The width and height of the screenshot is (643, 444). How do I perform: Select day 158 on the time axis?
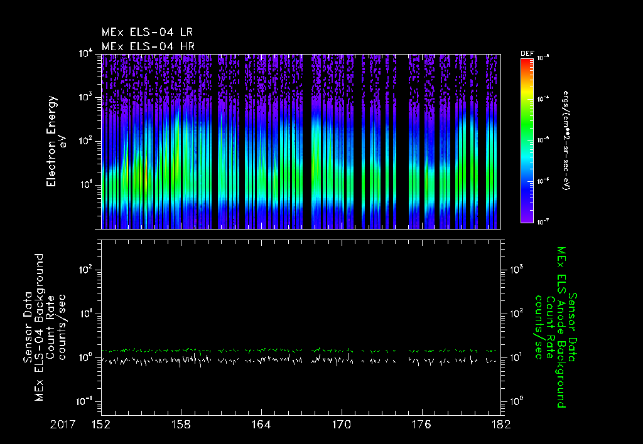pos(181,425)
